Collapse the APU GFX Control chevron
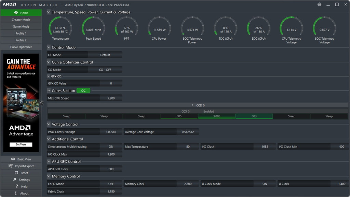350x197 pixels. point(49,161)
